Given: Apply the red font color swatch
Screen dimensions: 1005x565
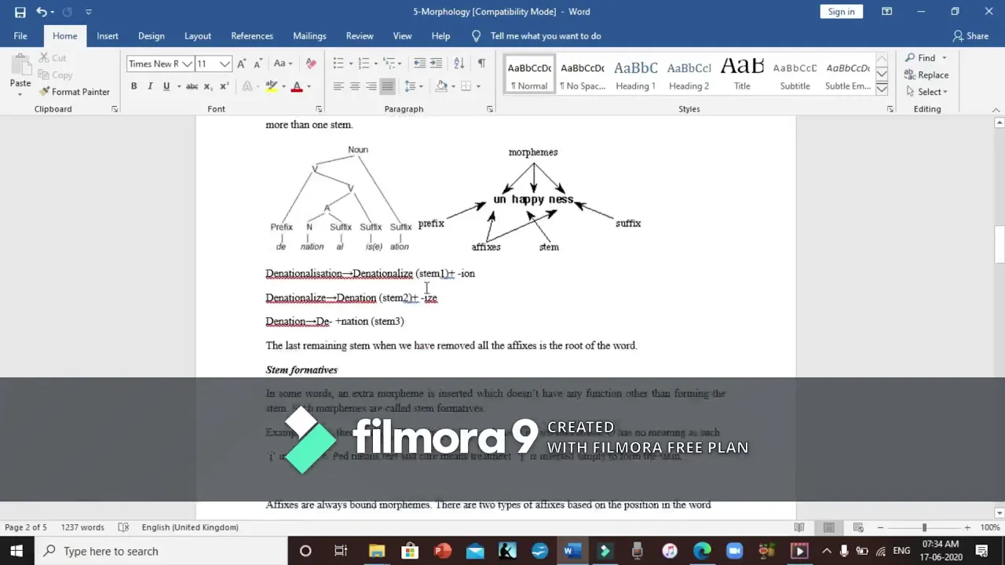Looking at the screenshot, I should point(297,86).
